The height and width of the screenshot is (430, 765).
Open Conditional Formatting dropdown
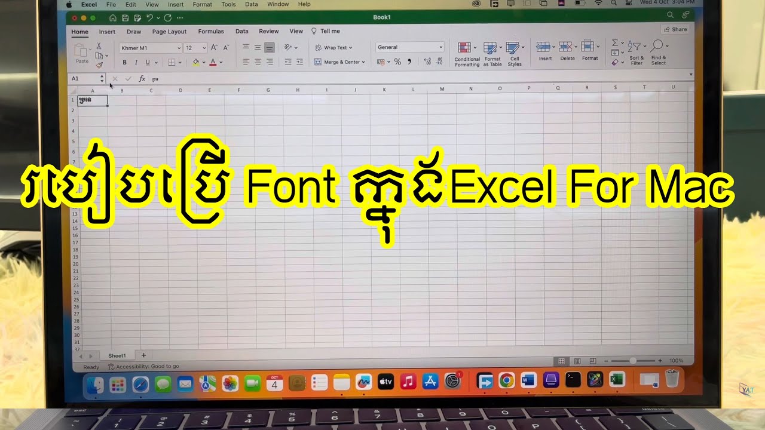pyautogui.click(x=467, y=54)
